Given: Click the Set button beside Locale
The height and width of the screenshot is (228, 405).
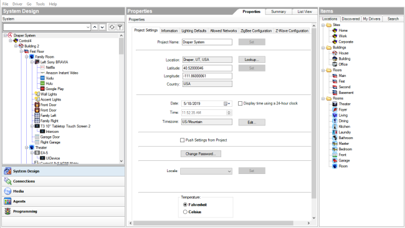Looking at the screenshot, I should pyautogui.click(x=252, y=171).
